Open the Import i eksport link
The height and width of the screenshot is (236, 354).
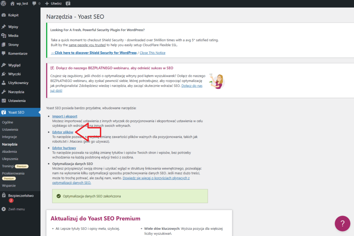click(x=65, y=116)
